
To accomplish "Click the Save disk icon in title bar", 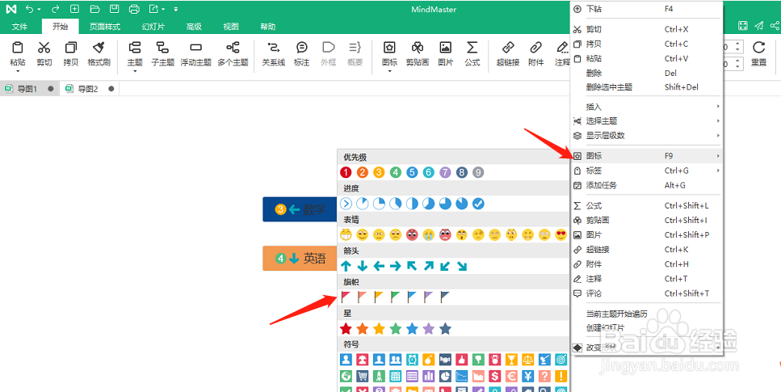I will click(x=114, y=9).
